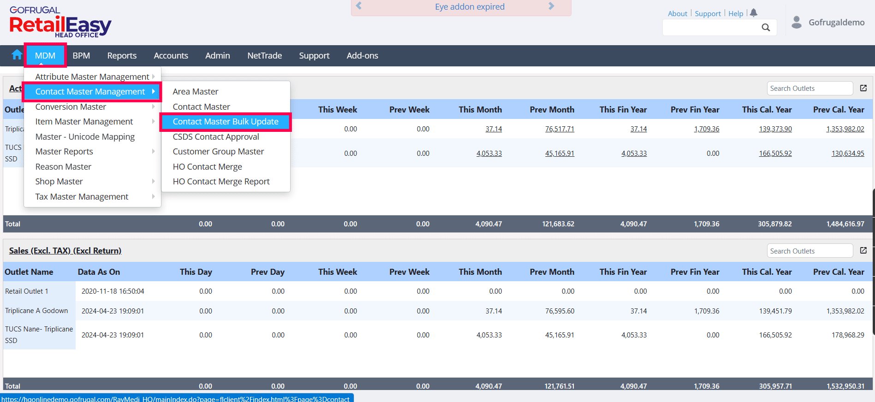Focus the Sales table Search Outlets field
875x402 pixels.
(810, 251)
